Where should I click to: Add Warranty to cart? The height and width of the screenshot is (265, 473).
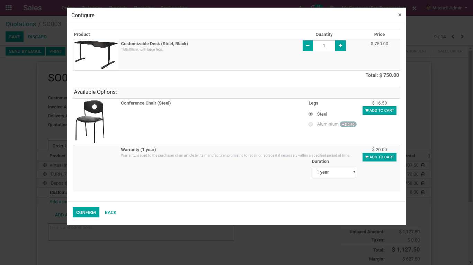point(379,157)
